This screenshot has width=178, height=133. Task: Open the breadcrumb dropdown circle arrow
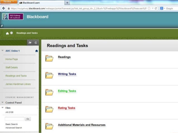click(11, 33)
